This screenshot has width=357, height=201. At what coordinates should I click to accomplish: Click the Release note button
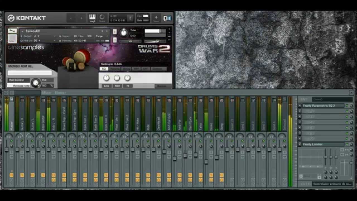tap(19, 85)
